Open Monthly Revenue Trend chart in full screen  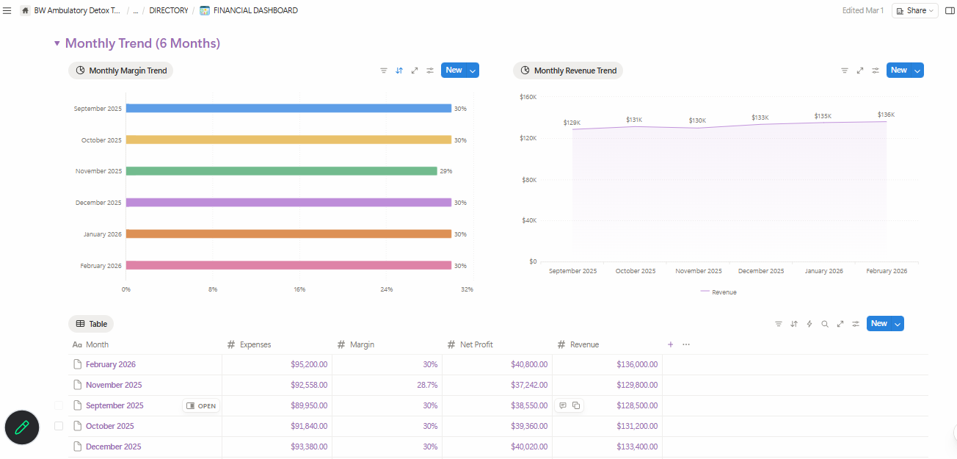[x=859, y=71]
